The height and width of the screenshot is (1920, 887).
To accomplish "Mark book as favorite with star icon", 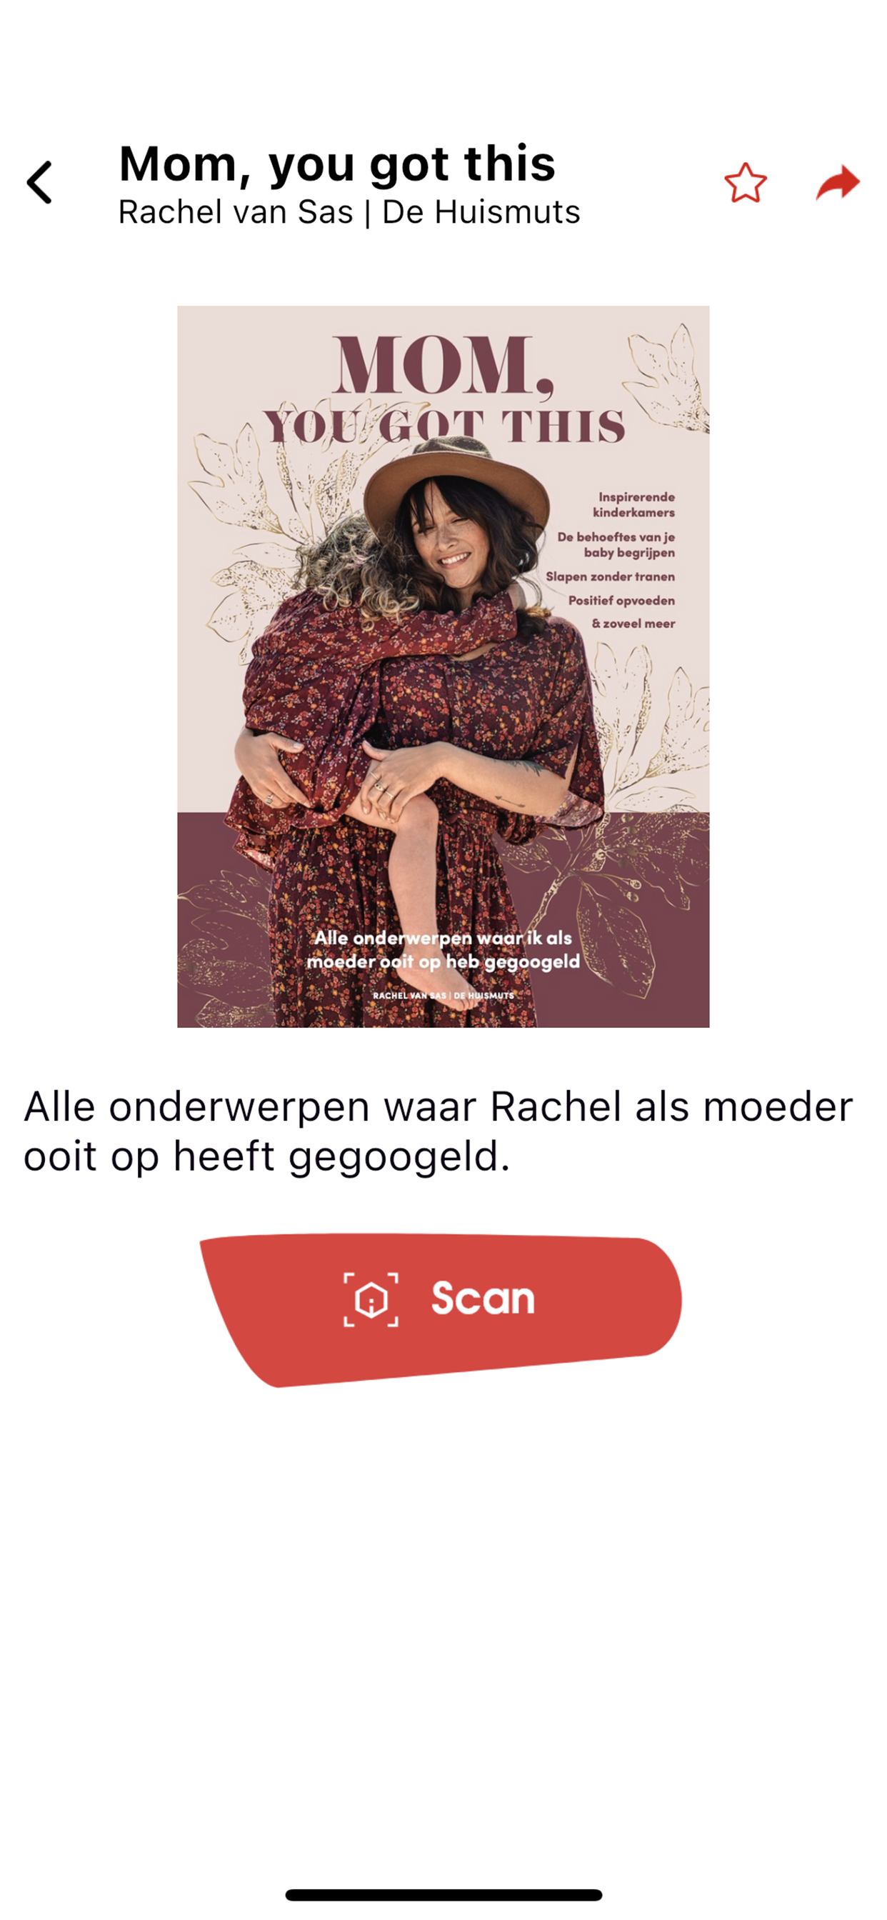I will 746,183.
